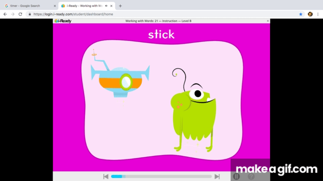Click the i-Ready logo
This screenshot has height=181, width=323.
point(62,21)
